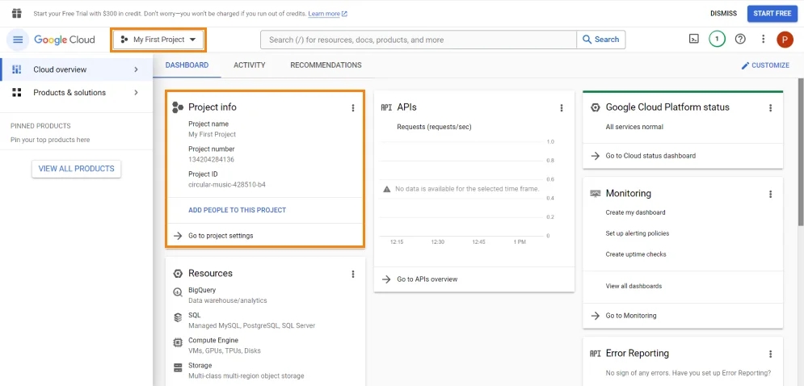The image size is (804, 386).
Task: Click the BigQuery resource name
Action: pos(202,290)
